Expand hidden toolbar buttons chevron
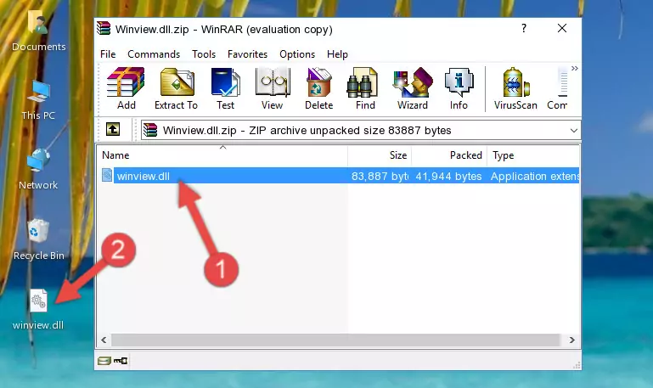653x388 pixels. 575,68
